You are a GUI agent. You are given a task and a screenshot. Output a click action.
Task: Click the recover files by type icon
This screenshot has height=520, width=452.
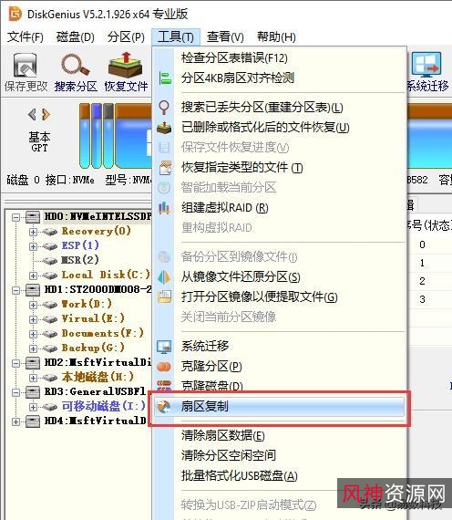coord(165,168)
